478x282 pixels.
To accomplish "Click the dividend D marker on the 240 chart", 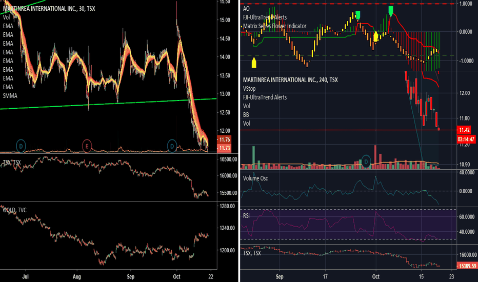I will point(366,162).
